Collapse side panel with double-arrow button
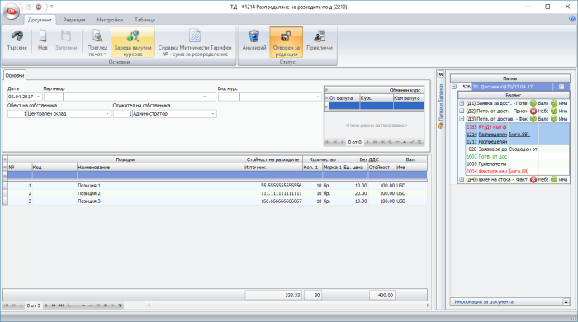The height and width of the screenshot is (322, 578). (x=440, y=74)
